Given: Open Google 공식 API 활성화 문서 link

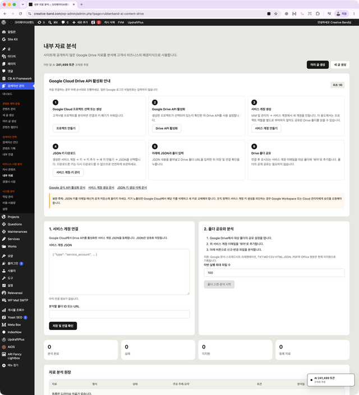Looking at the screenshot, I should point(67,188).
